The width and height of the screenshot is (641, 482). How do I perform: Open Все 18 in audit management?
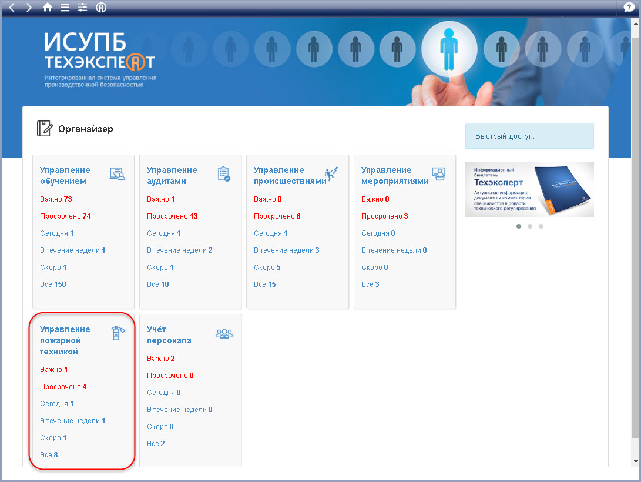(157, 284)
